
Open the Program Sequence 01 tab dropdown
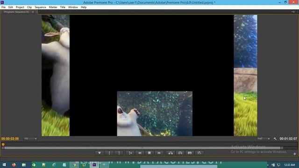tap(33, 12)
